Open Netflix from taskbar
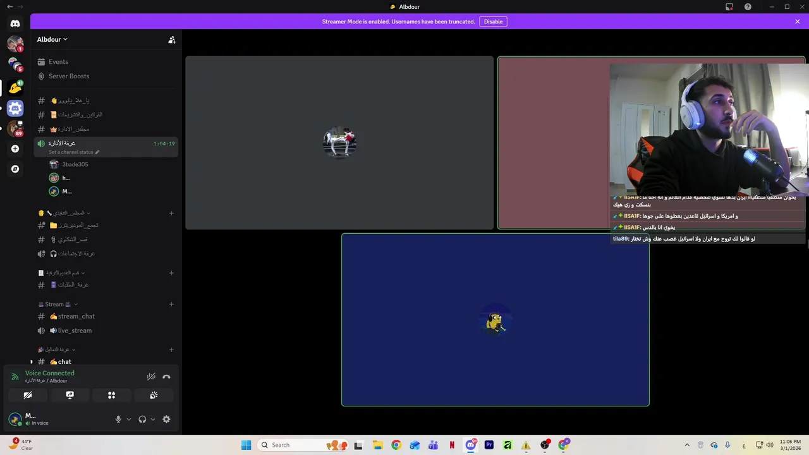Viewport: 809px width, 455px height. pyautogui.click(x=452, y=445)
